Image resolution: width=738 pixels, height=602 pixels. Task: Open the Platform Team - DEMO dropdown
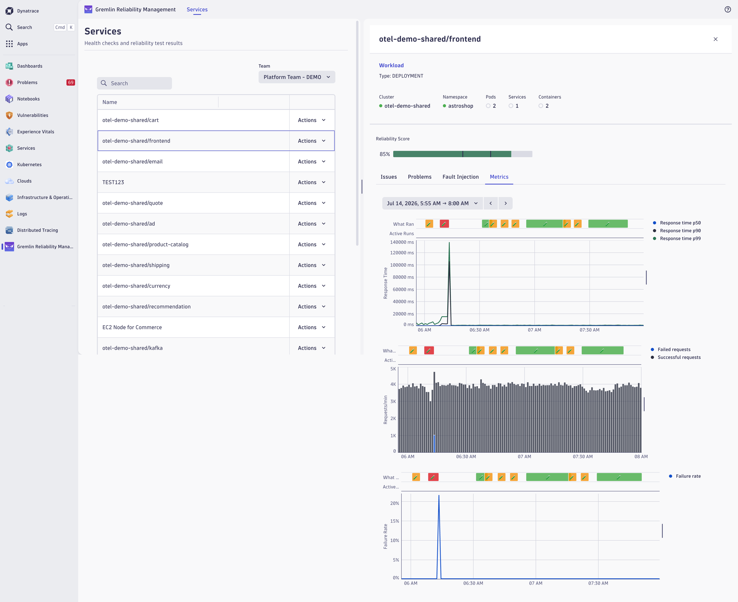[x=297, y=77]
